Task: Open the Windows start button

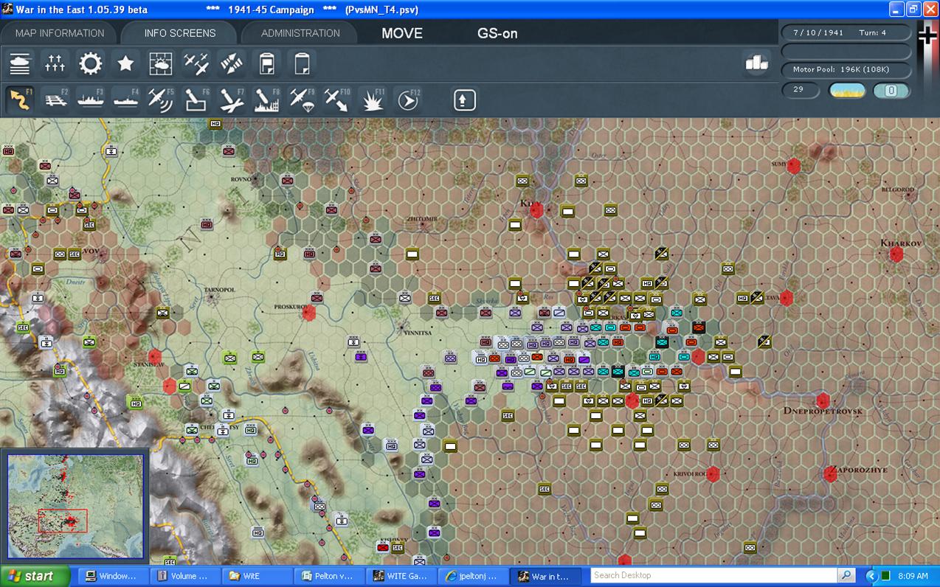Action: pyautogui.click(x=35, y=576)
